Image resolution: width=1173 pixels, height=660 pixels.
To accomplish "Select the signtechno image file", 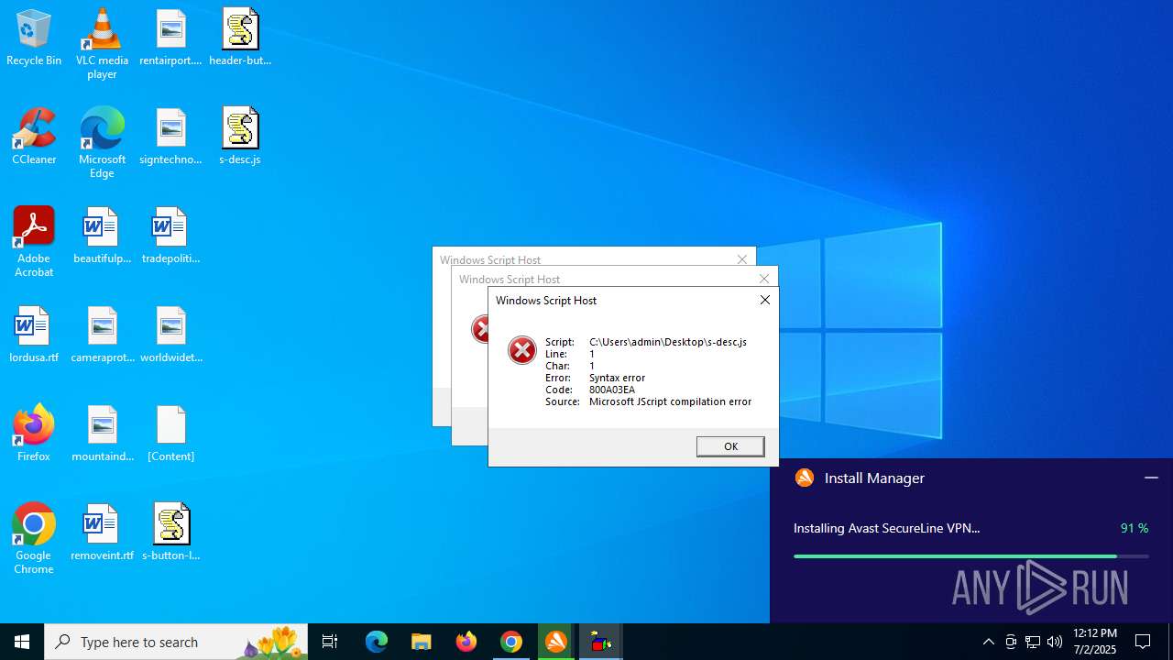I will click(x=170, y=137).
